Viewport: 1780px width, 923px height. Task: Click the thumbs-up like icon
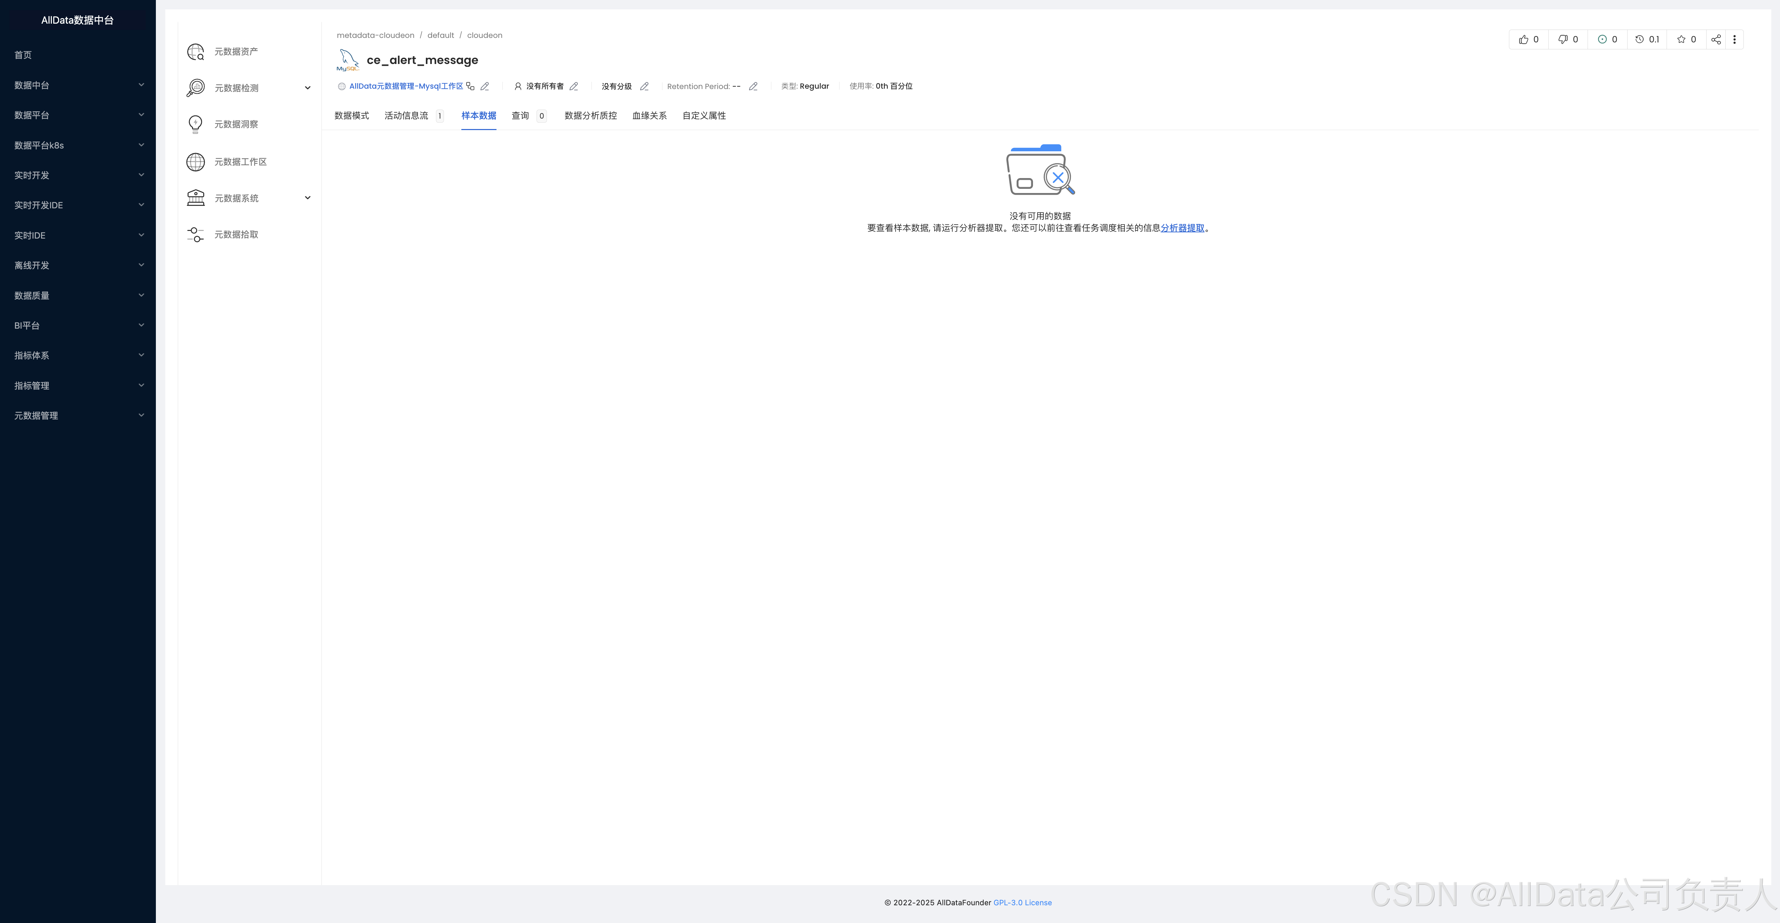click(x=1523, y=39)
